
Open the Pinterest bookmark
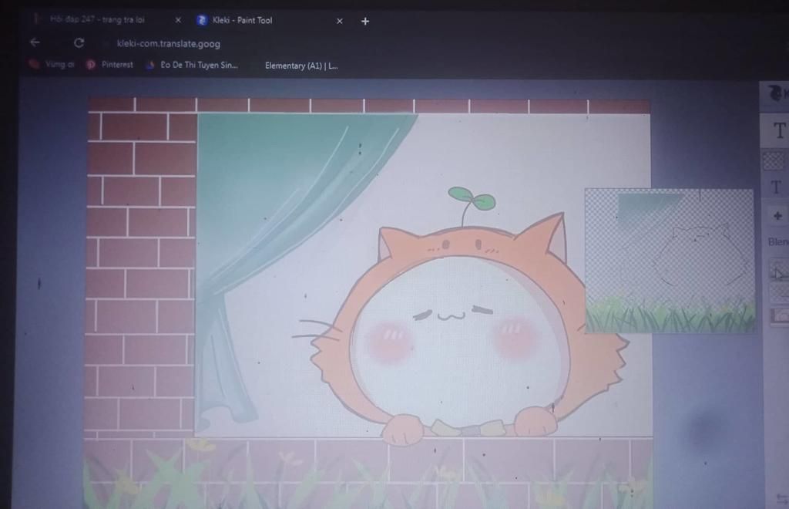coord(109,65)
